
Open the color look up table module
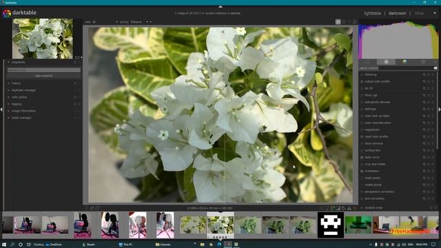pyautogui.click(x=377, y=116)
